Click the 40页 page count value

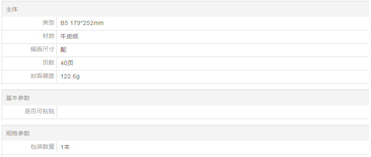tap(67, 63)
